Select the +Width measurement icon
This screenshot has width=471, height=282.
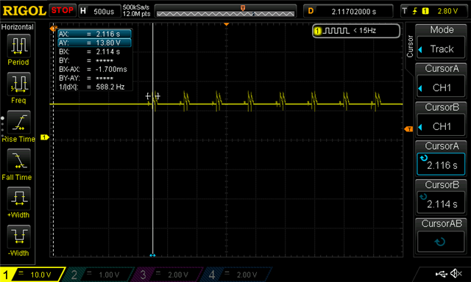click(x=18, y=198)
